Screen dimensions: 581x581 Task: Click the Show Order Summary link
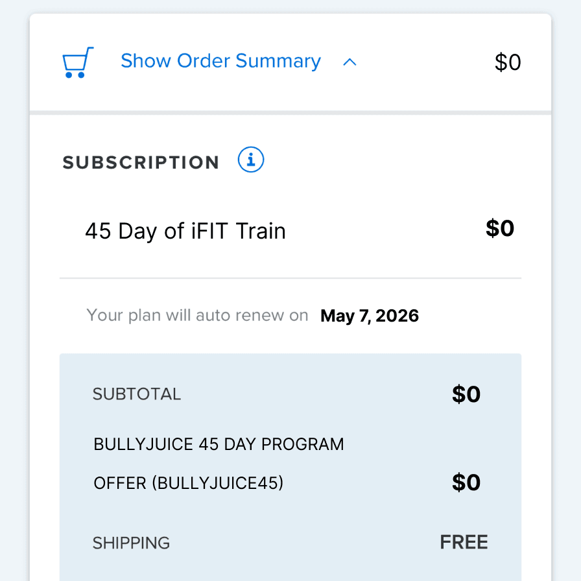220,61
